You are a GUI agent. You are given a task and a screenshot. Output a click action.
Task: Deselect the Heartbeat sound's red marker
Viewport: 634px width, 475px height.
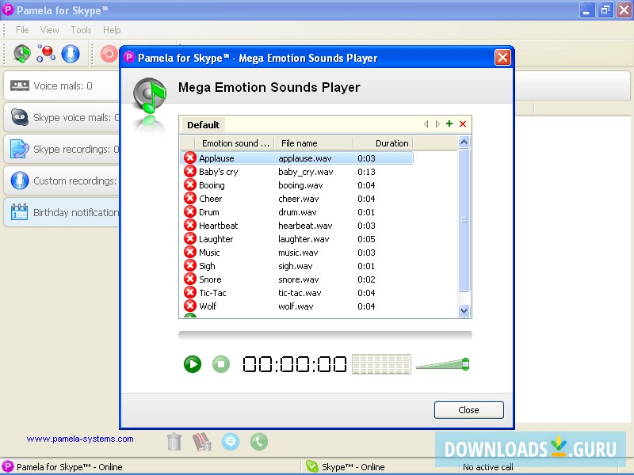coord(190,225)
